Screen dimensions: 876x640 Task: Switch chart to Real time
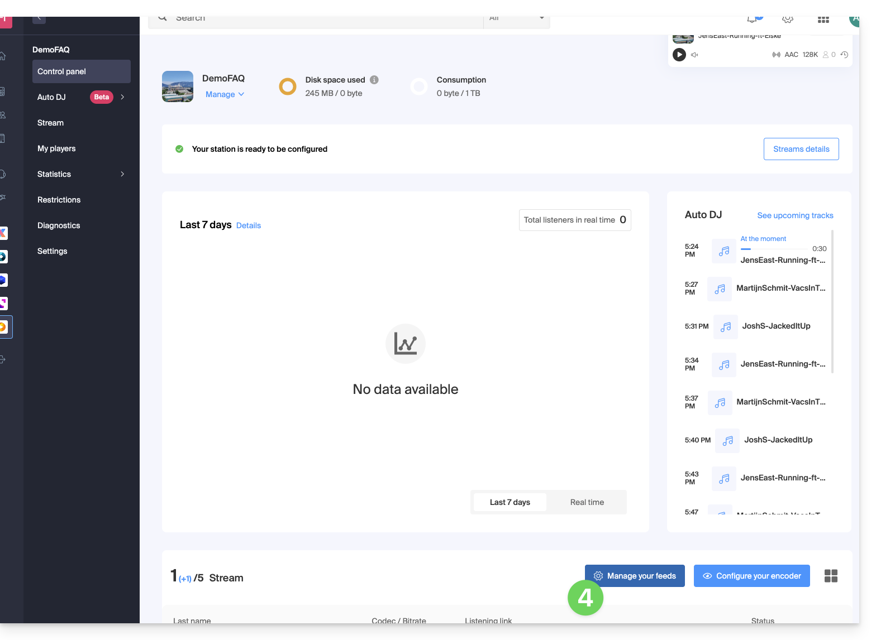(x=587, y=502)
